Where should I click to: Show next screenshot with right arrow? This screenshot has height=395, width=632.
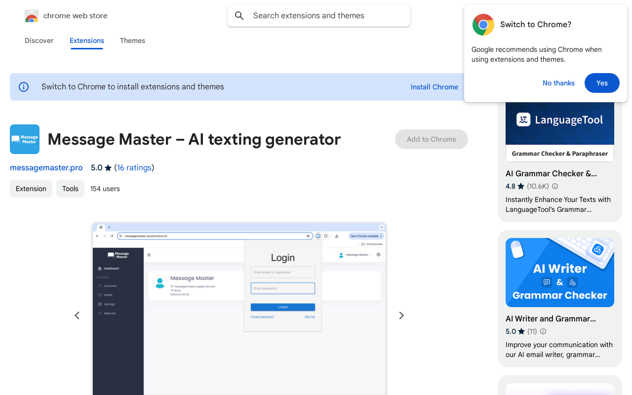point(401,316)
